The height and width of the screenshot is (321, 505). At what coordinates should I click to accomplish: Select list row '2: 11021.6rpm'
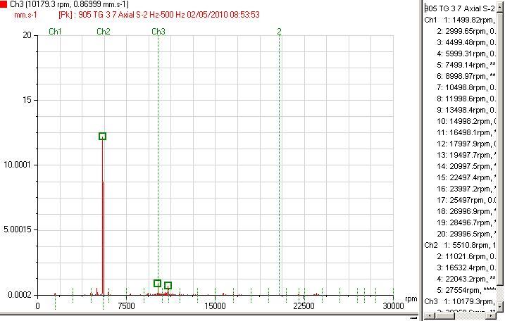466,257
